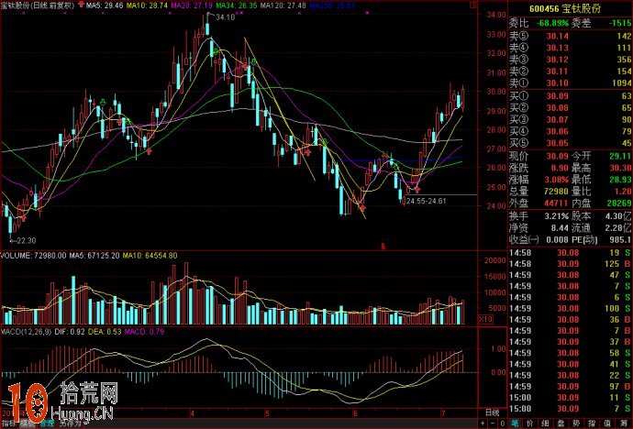Viewport: 633px width, 429px height.
Task: Switch to the 价 price tab
Action: 529,423
